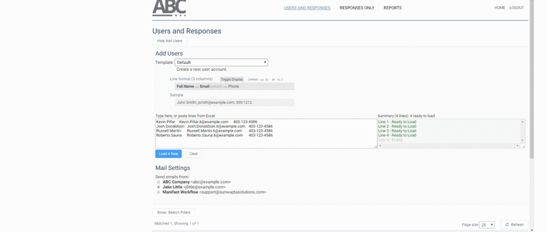Collapse the panel with Hide Add Users
This screenshot has width=547, height=232.
[x=169, y=41]
